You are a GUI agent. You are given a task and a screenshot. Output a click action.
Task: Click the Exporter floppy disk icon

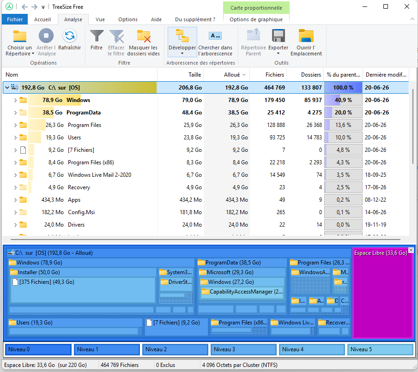(x=279, y=36)
